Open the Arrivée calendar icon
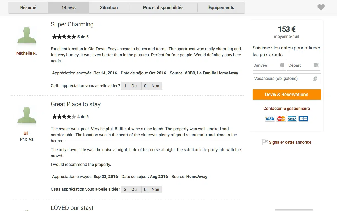Image resolution: width=337 pixels, height=211 pixels. [x=282, y=65]
